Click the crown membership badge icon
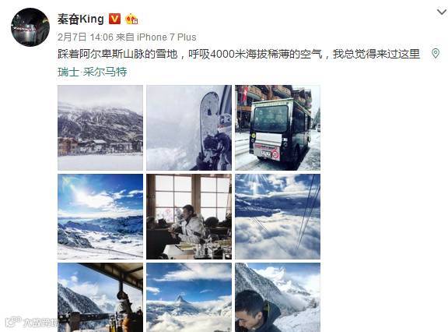 (x=131, y=19)
